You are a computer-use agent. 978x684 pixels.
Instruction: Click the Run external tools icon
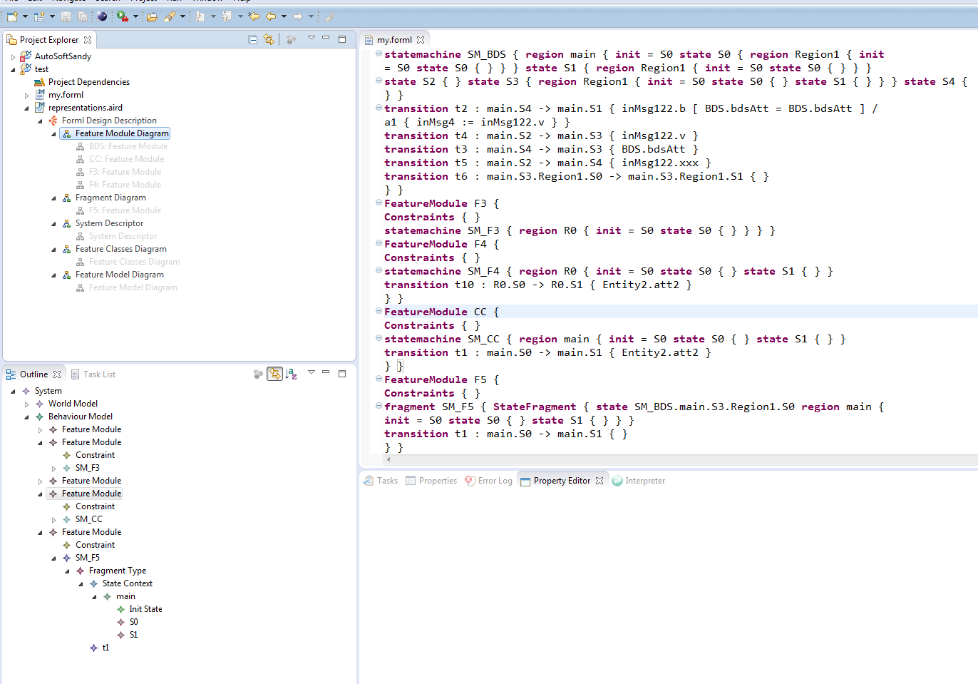pyautogui.click(x=123, y=16)
